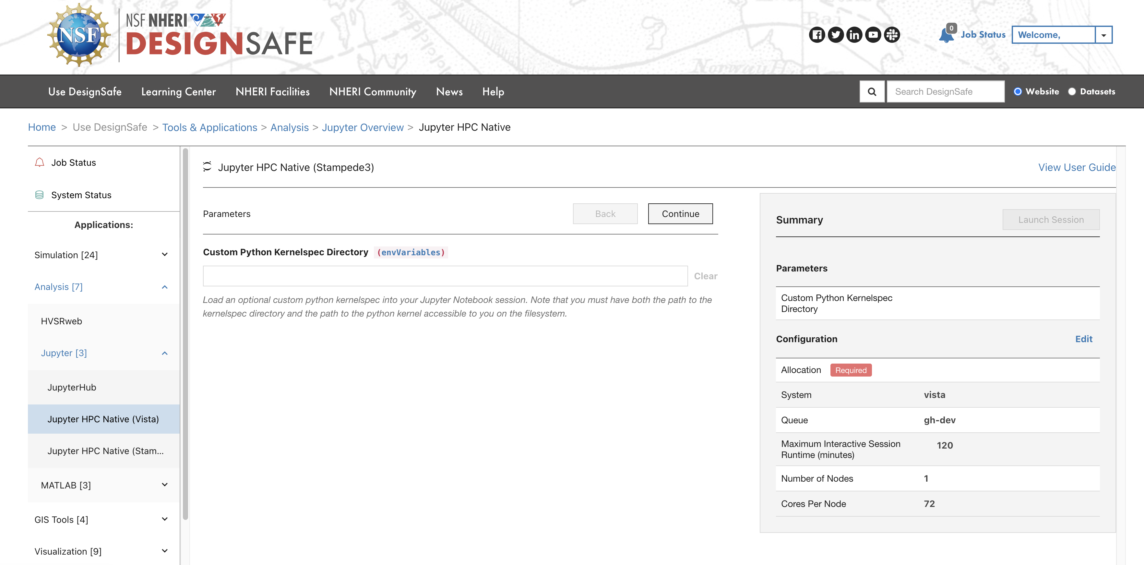Click the search magnifier icon
This screenshot has width=1144, height=565.
872,91
